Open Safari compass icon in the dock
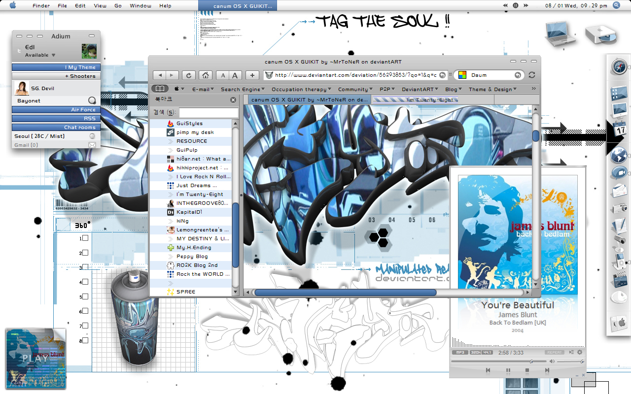 point(619,66)
